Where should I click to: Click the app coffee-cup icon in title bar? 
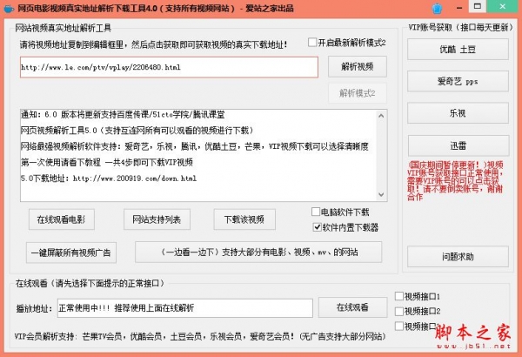[x=8, y=9]
